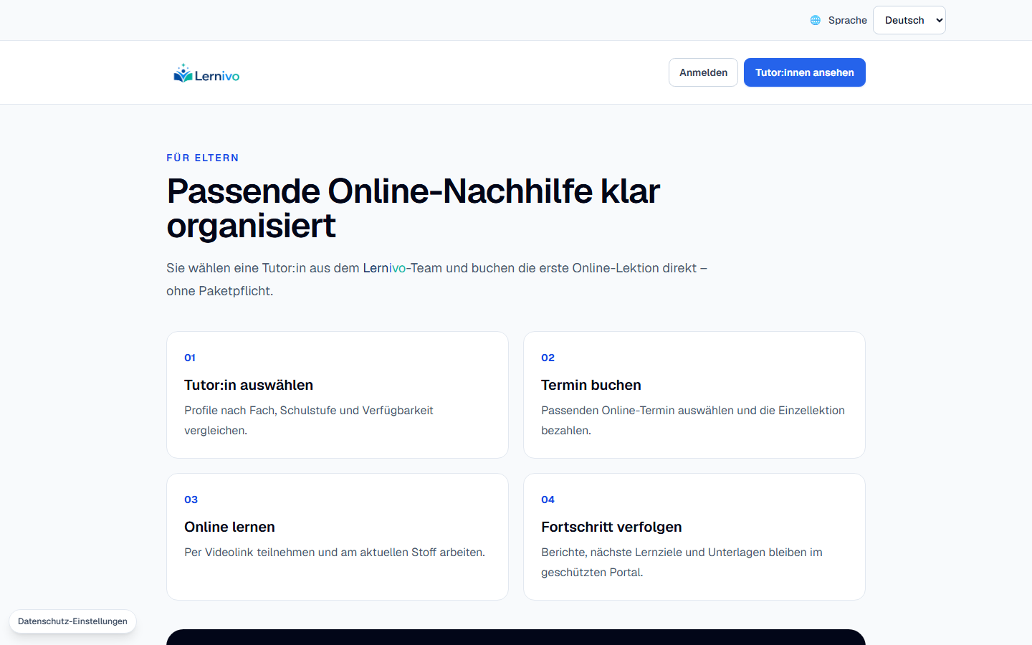Image resolution: width=1032 pixels, height=645 pixels.
Task: Click step number 02
Action: pos(548,358)
